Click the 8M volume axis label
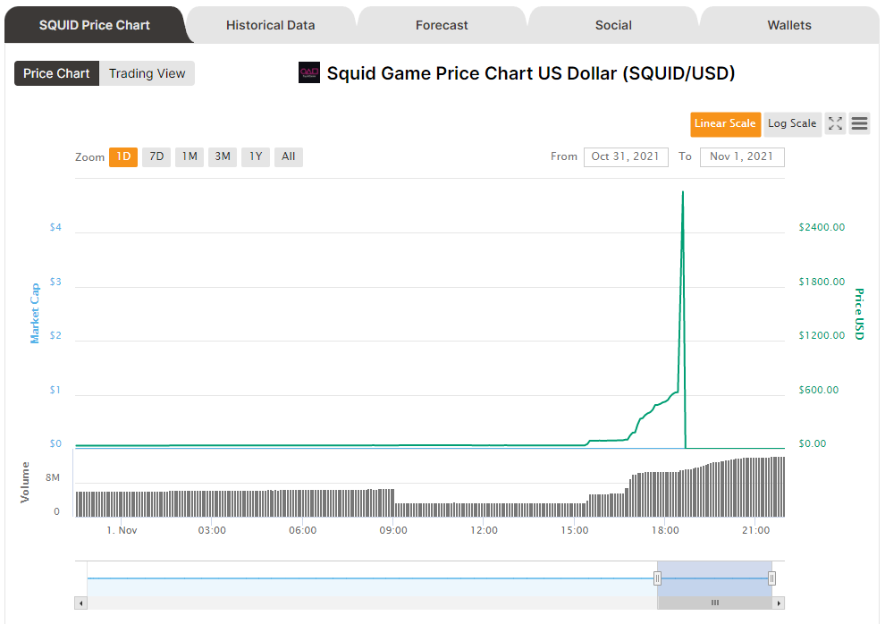 [53, 478]
